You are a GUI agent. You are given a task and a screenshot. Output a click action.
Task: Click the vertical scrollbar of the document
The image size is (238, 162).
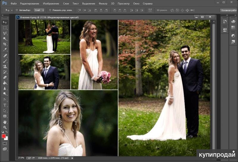(x=214, y=86)
